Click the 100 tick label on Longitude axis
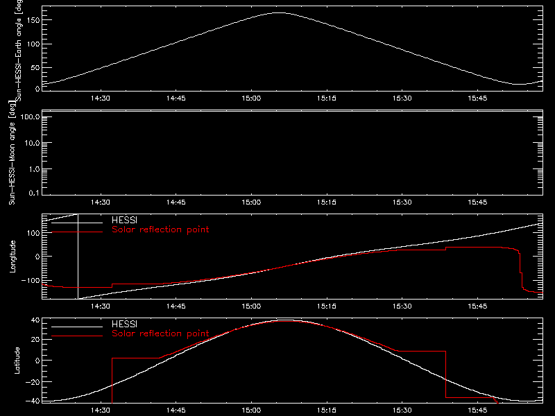 (x=33, y=233)
